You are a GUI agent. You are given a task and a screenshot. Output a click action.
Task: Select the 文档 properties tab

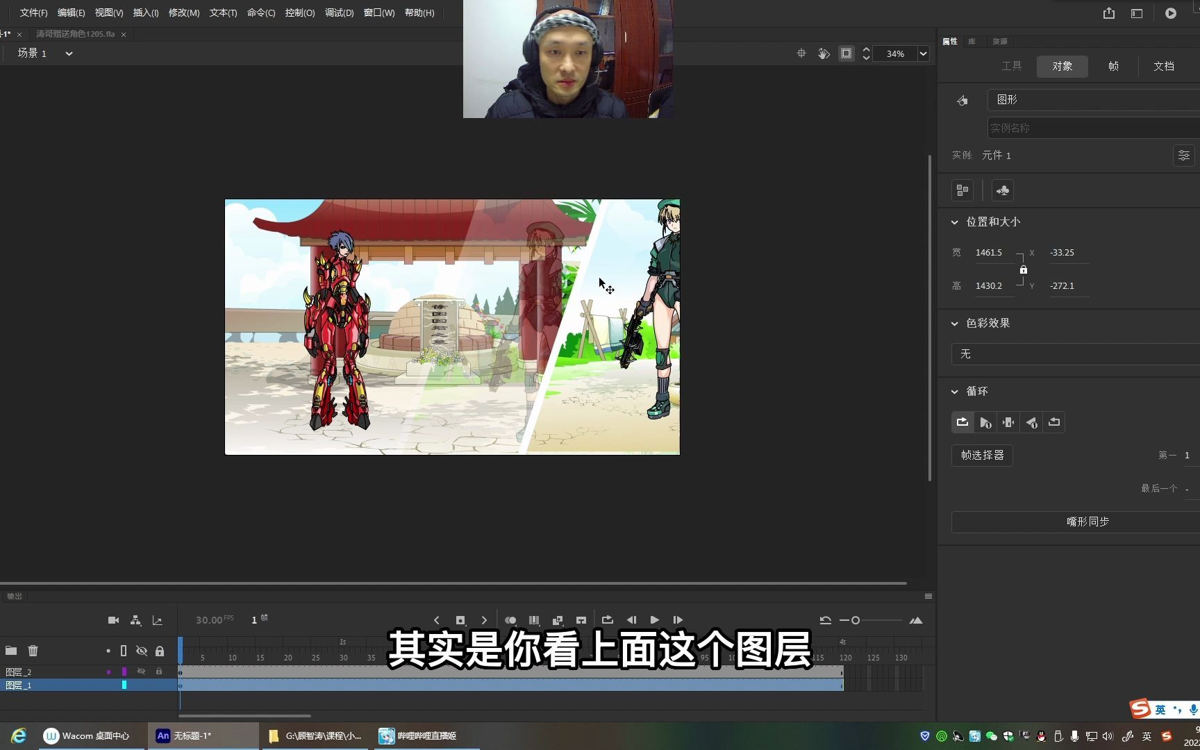[1164, 66]
